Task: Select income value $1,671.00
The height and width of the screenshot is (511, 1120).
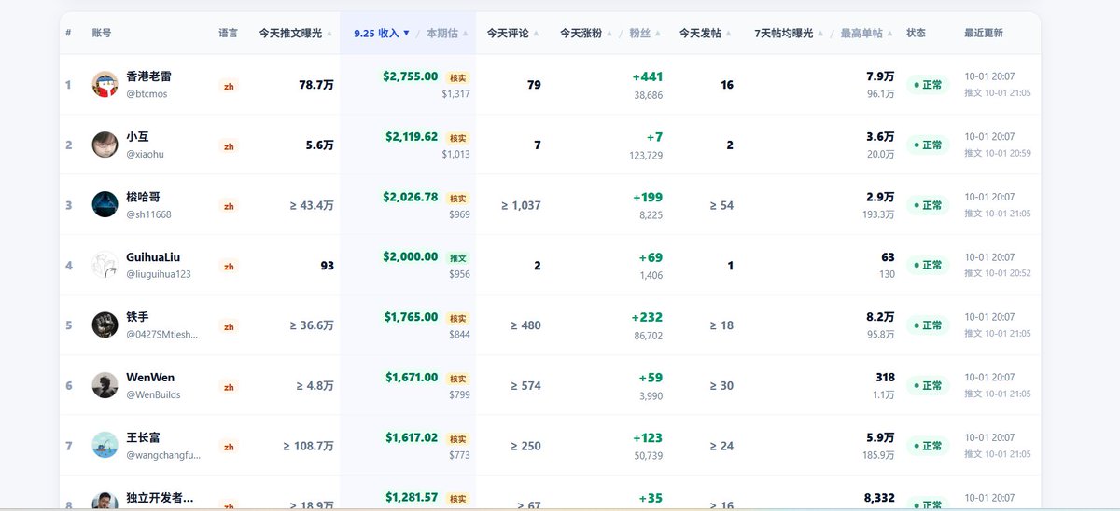Action: point(412,377)
